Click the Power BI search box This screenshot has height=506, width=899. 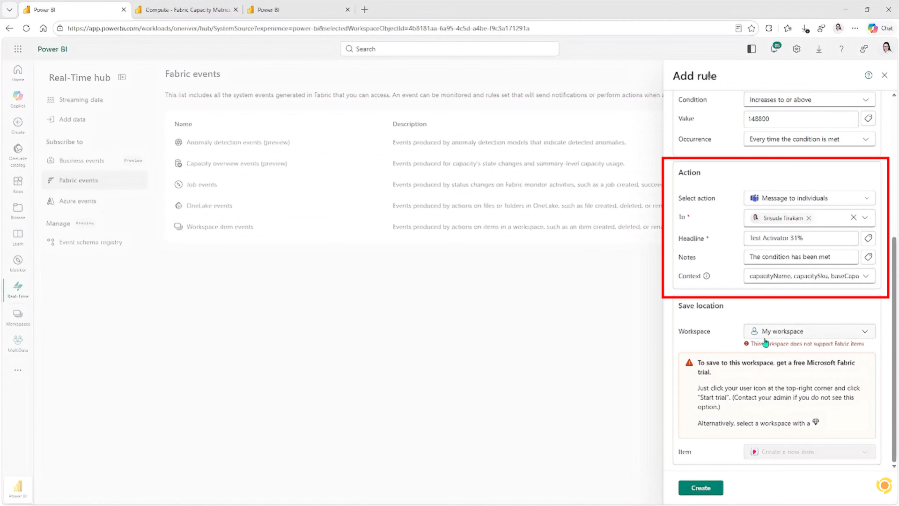pyautogui.click(x=449, y=49)
